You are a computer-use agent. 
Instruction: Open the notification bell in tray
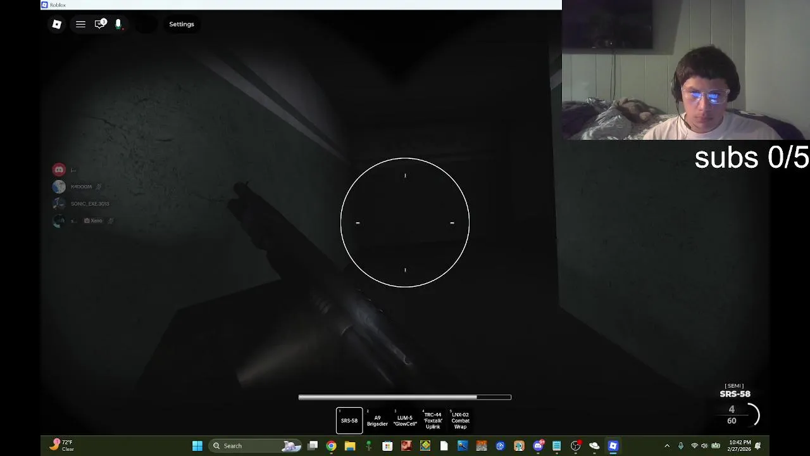(757, 446)
